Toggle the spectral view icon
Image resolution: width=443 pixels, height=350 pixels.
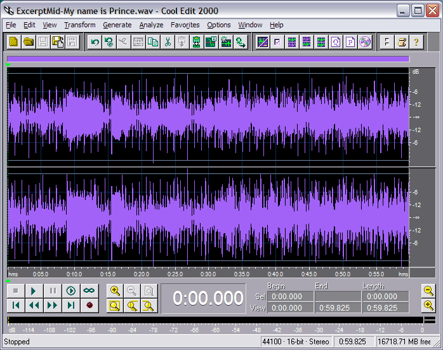tap(263, 43)
